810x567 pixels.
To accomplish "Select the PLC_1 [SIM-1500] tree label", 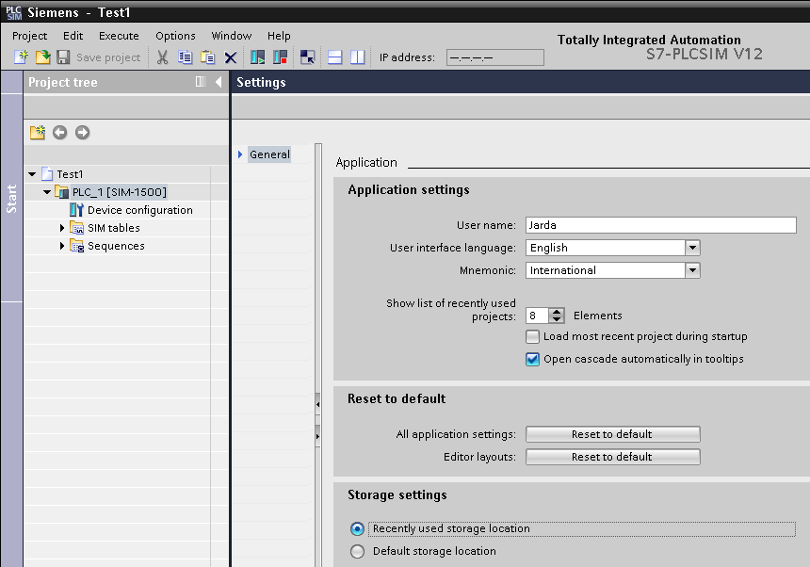I will pyautogui.click(x=120, y=192).
